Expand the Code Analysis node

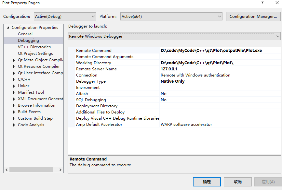click(x=14, y=125)
